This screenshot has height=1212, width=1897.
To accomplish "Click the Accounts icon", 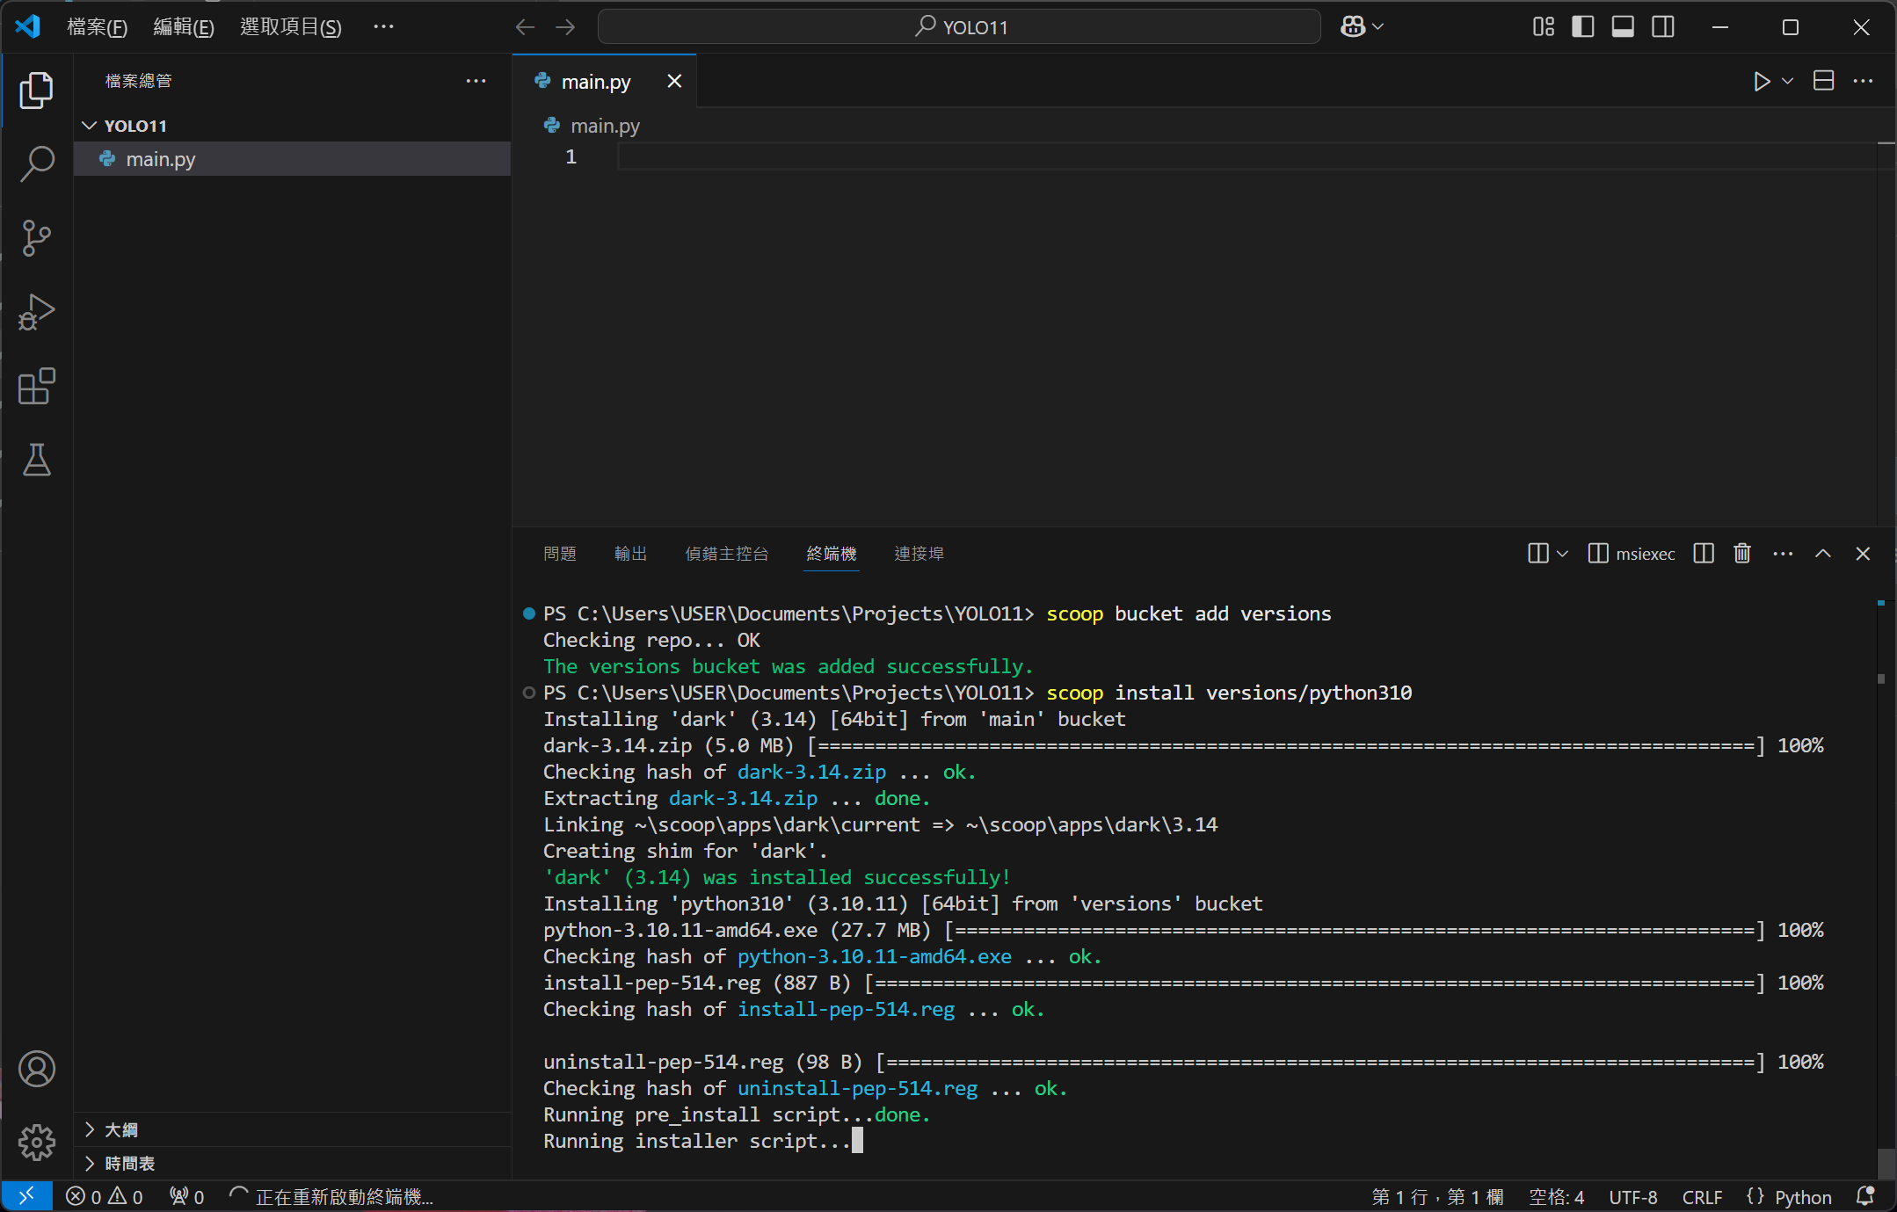I will click(x=36, y=1069).
